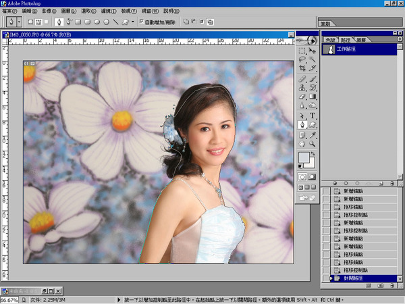
Task: Toggle history checkbox beside first 新增錨點 state
Action: click(x=326, y=192)
